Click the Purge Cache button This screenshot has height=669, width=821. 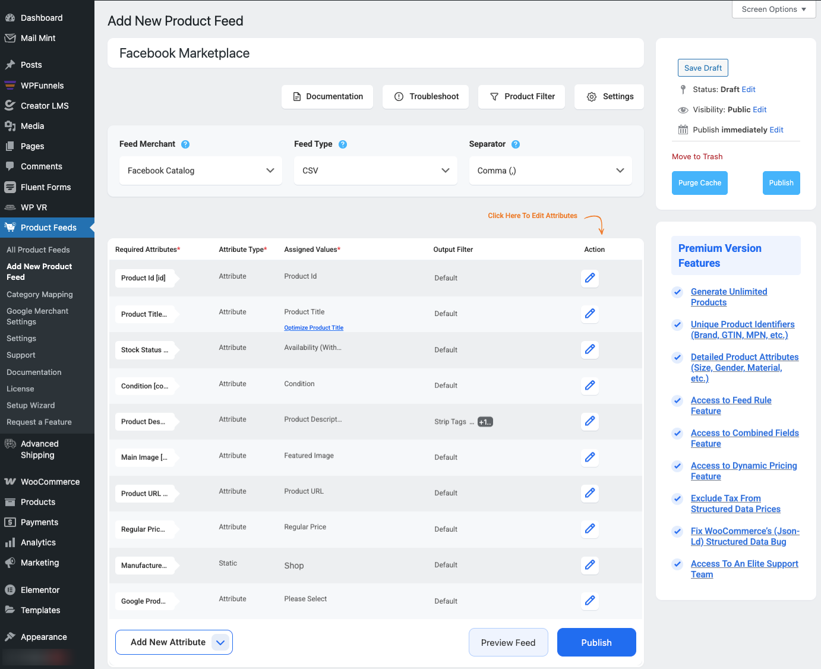coord(699,182)
